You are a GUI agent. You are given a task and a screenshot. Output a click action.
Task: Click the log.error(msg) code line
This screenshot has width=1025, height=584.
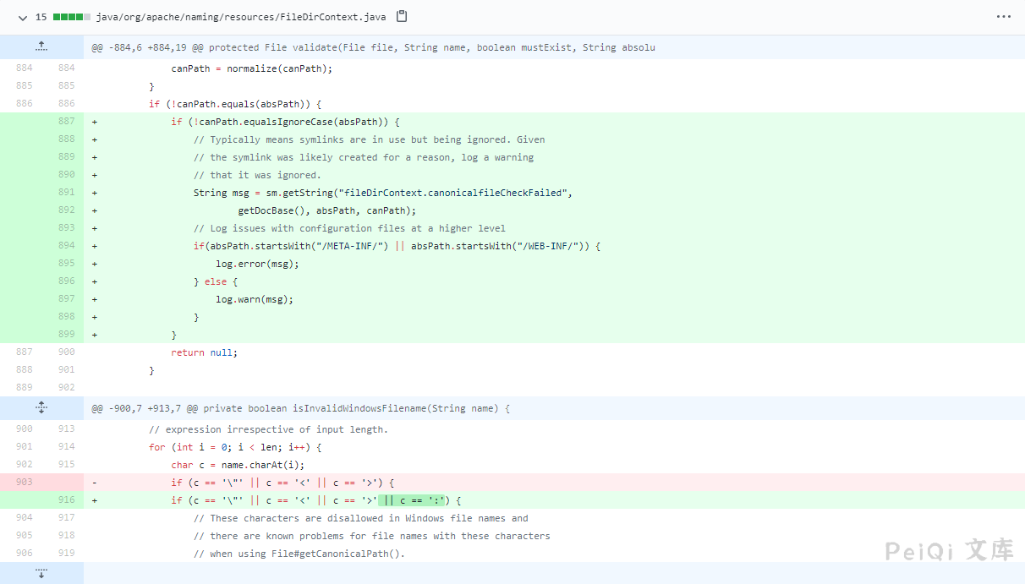257,264
